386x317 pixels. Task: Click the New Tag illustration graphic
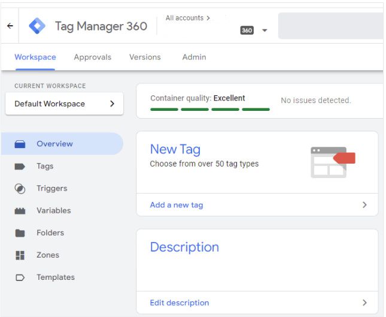(x=332, y=162)
